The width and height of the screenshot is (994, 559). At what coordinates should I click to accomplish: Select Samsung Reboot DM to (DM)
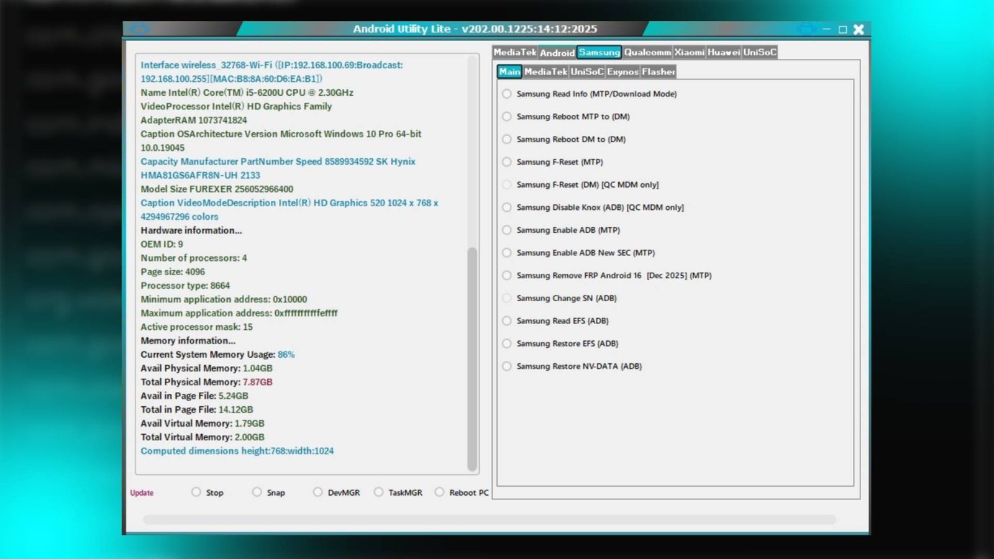[x=506, y=139]
